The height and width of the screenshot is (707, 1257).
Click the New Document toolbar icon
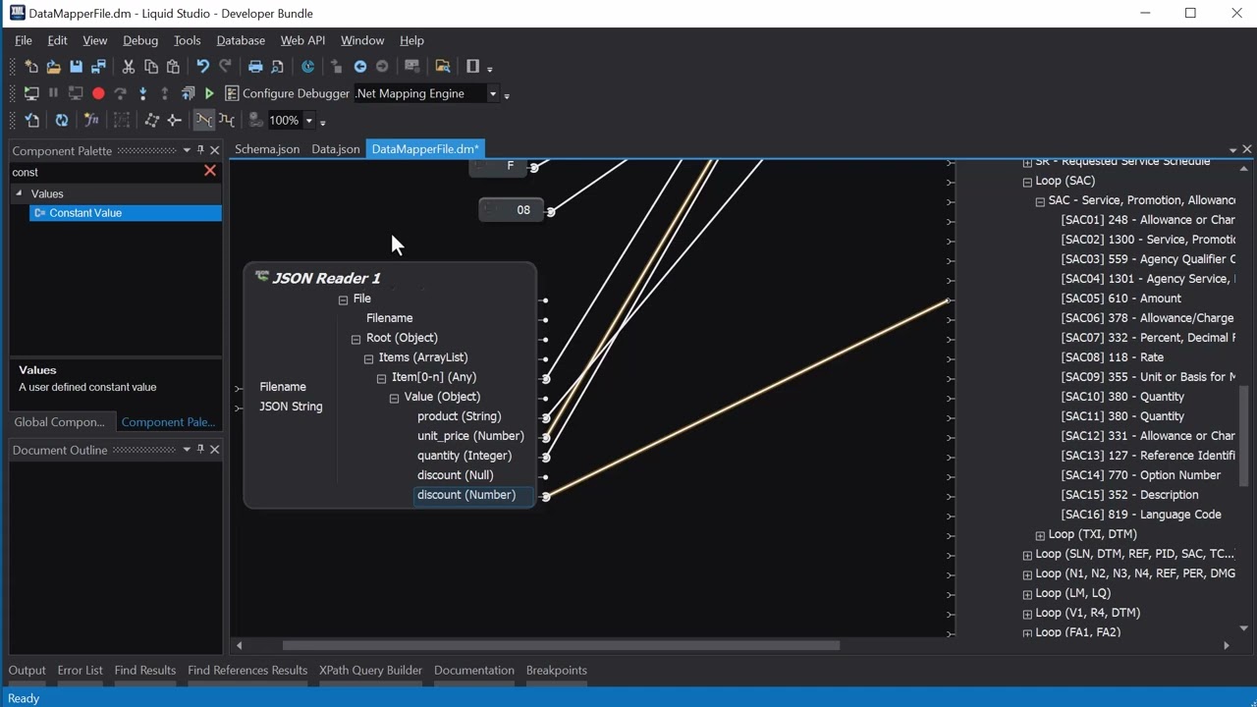coord(31,67)
